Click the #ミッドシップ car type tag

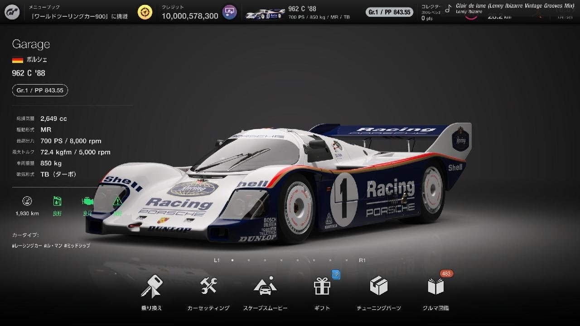pos(77,246)
